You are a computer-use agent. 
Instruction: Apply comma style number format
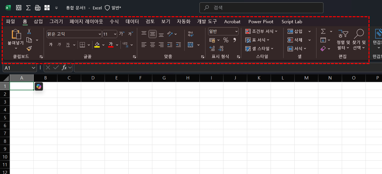(235, 40)
